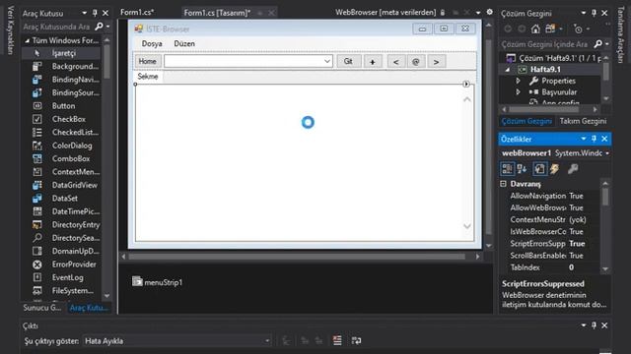Switch to Takım Gezgini tab
The height and width of the screenshot is (354, 631).
point(583,121)
